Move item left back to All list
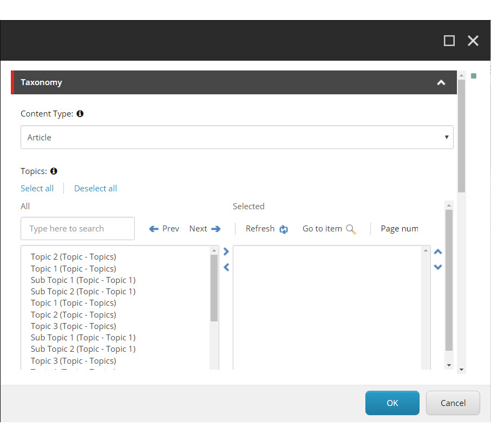 226,267
